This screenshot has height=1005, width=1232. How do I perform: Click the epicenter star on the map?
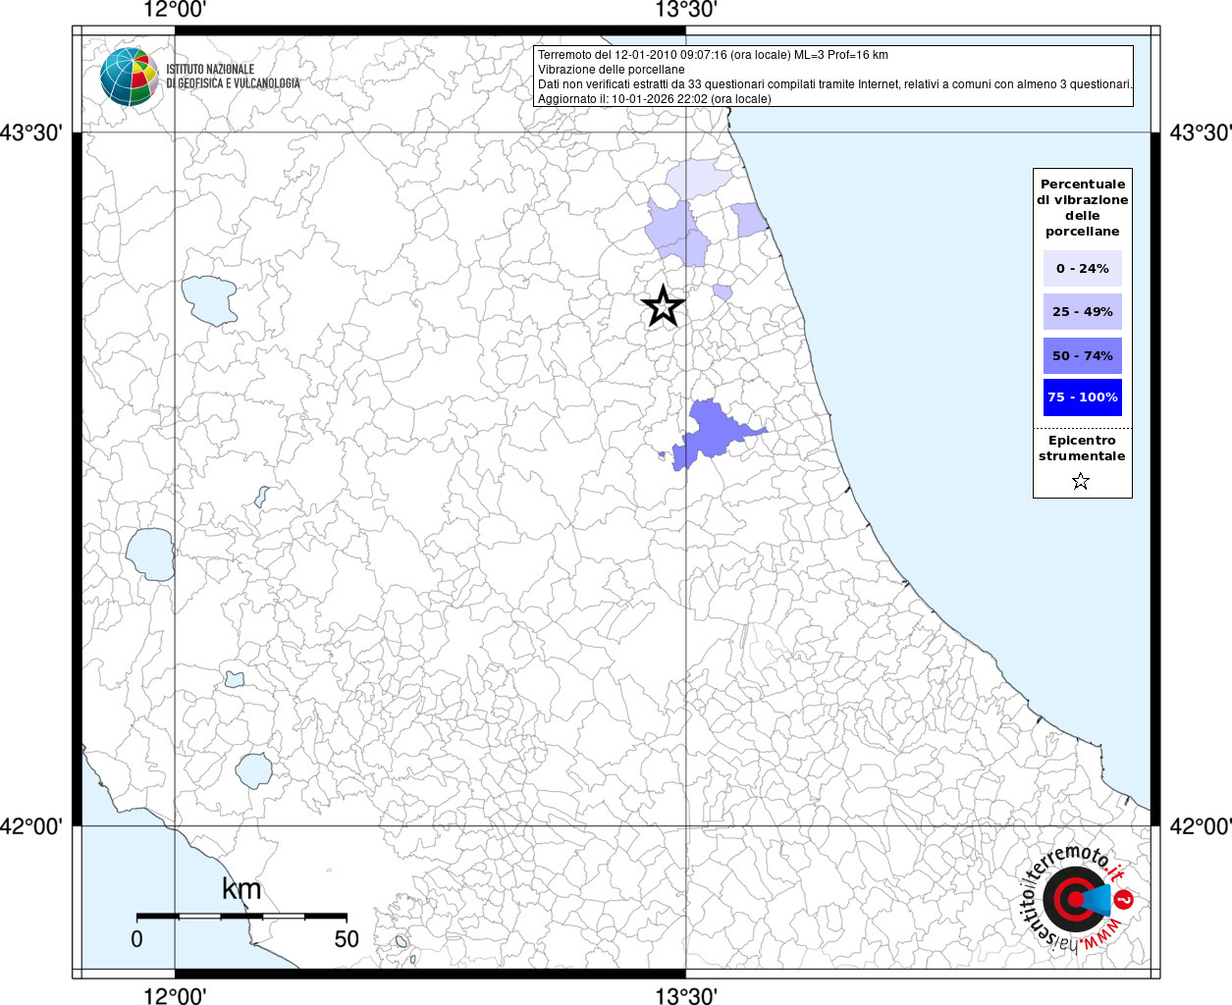(664, 306)
